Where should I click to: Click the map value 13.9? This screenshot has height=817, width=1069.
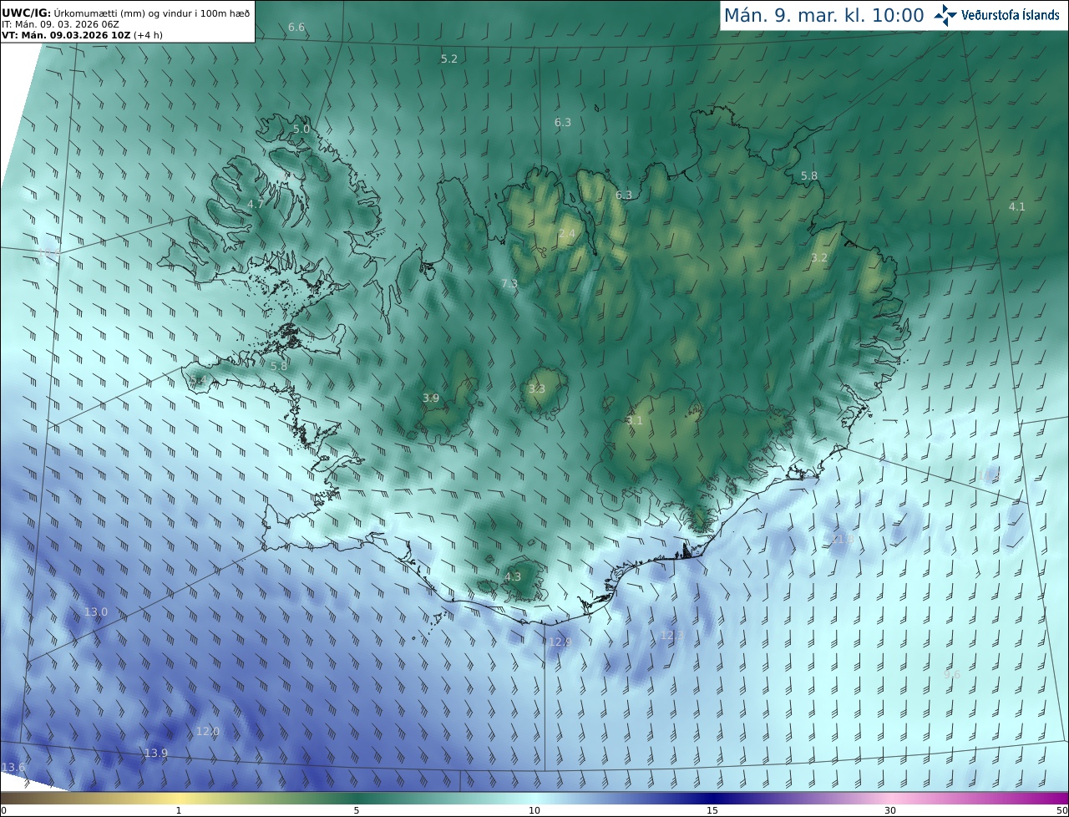(x=156, y=754)
